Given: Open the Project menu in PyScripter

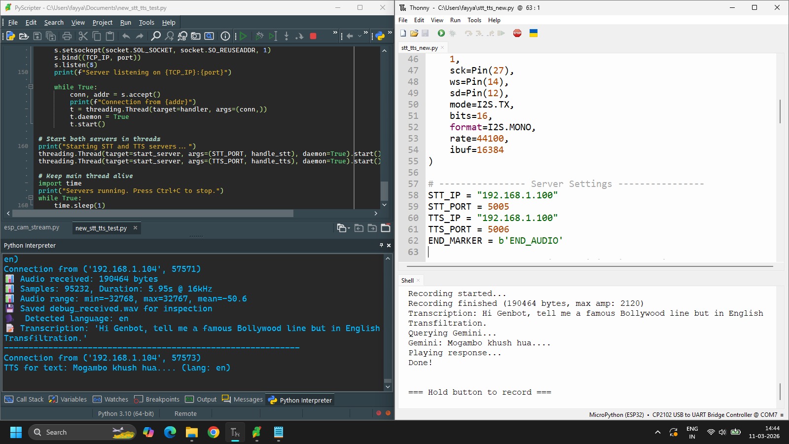Looking at the screenshot, I should tap(102, 22).
